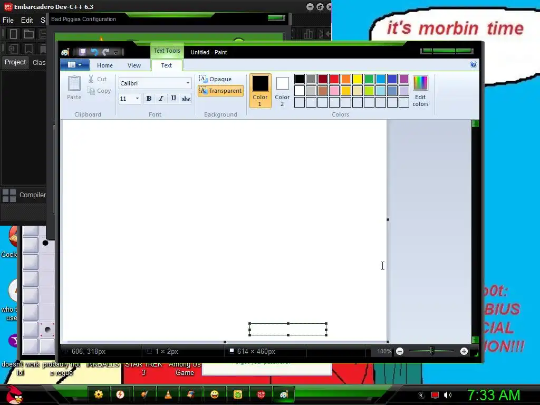Click the Bad Piggies Configuration title bar
This screenshot has height=405, width=540.
[x=169, y=20]
